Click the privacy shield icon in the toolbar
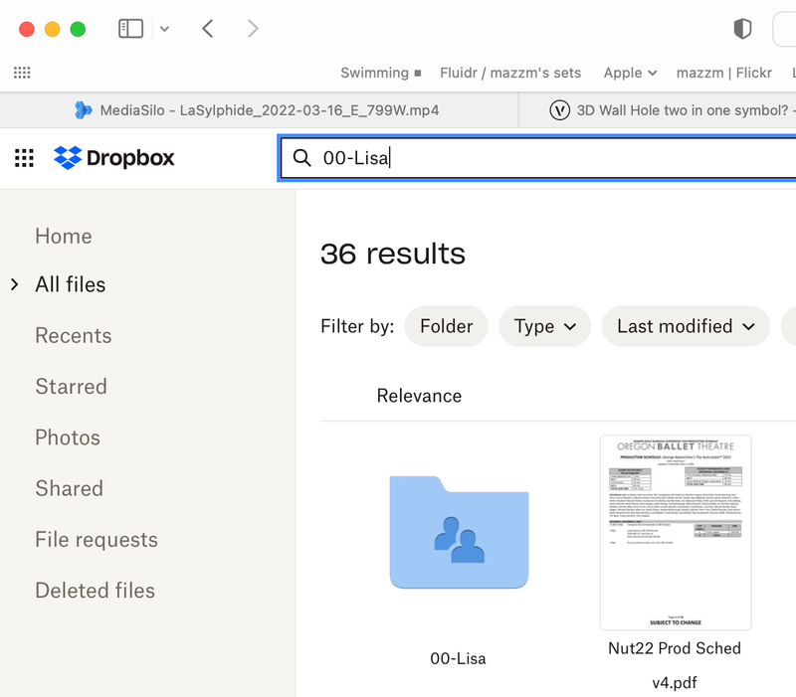The height and width of the screenshot is (697, 796). pyautogui.click(x=742, y=29)
